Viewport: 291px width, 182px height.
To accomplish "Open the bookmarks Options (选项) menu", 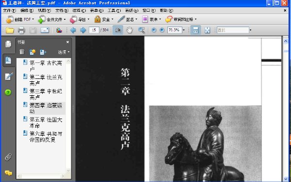I will (x=64, y=52).
